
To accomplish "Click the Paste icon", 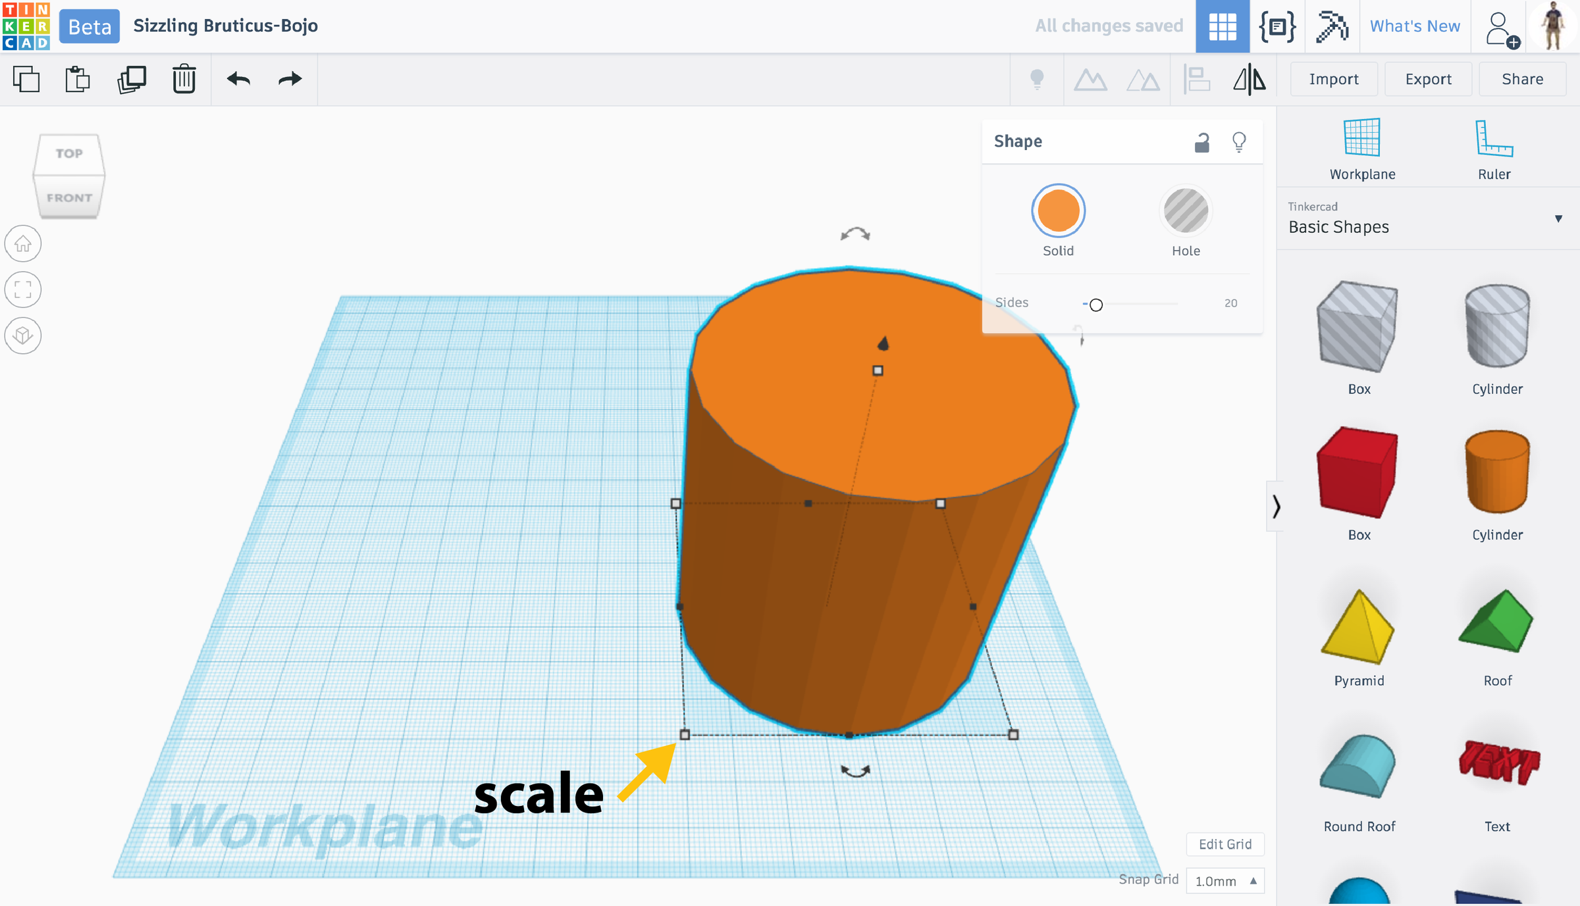I will pyautogui.click(x=78, y=80).
